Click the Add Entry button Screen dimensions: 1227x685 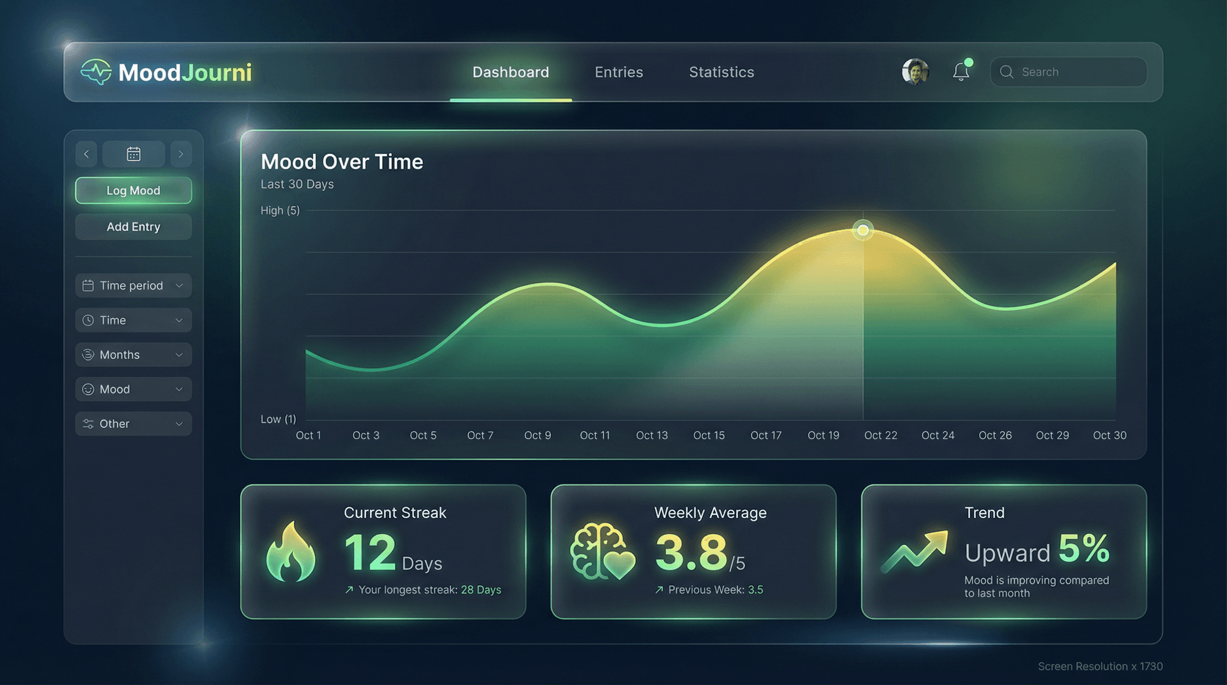coord(133,227)
